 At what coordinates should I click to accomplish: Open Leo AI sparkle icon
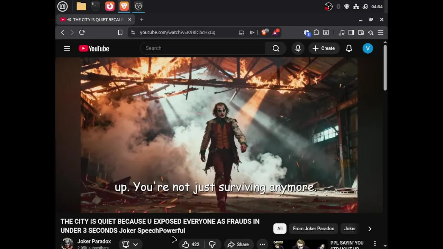pos(371,32)
